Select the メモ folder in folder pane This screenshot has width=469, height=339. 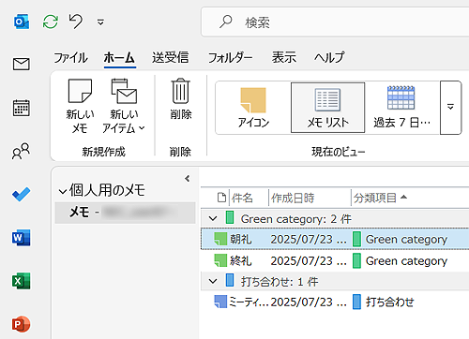pyautogui.click(x=125, y=213)
